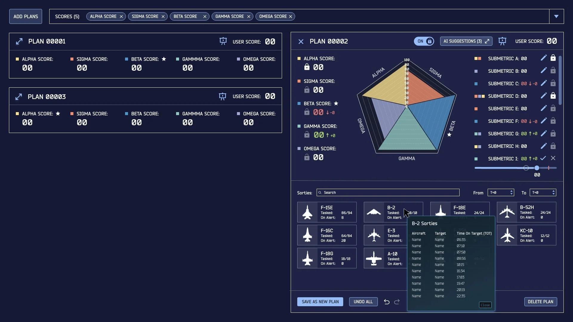Click pencil edit icon for Submetric A
The image size is (573, 322).
coord(543,58)
